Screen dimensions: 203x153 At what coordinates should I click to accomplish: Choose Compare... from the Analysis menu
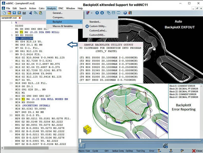tap(65, 17)
